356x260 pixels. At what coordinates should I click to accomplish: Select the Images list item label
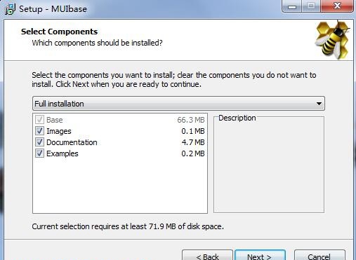(59, 131)
